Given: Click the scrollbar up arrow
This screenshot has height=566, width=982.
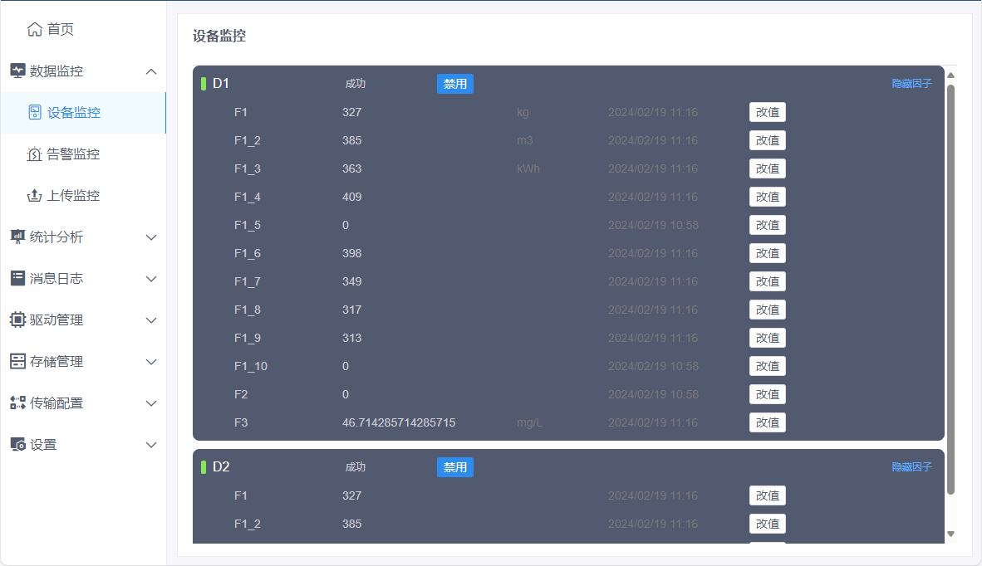Looking at the screenshot, I should click(x=950, y=75).
